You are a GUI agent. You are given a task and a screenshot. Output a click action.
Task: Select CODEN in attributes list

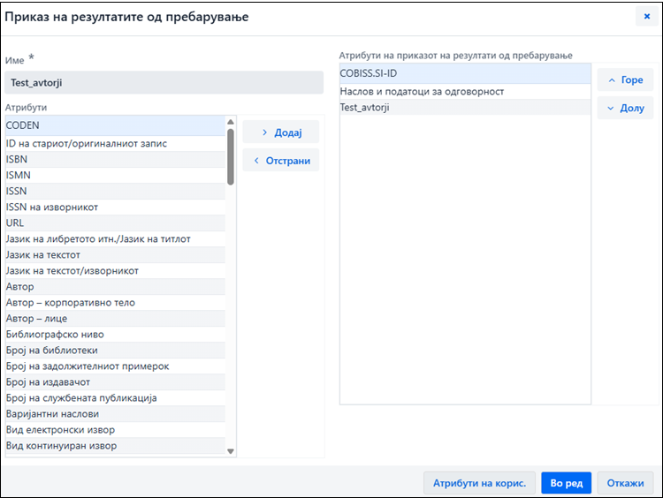click(116, 125)
